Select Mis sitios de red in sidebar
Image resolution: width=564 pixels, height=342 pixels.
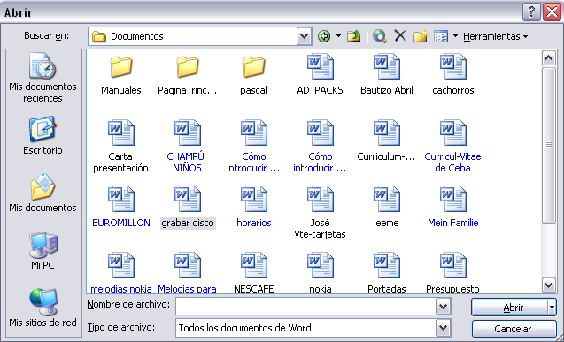click(42, 308)
